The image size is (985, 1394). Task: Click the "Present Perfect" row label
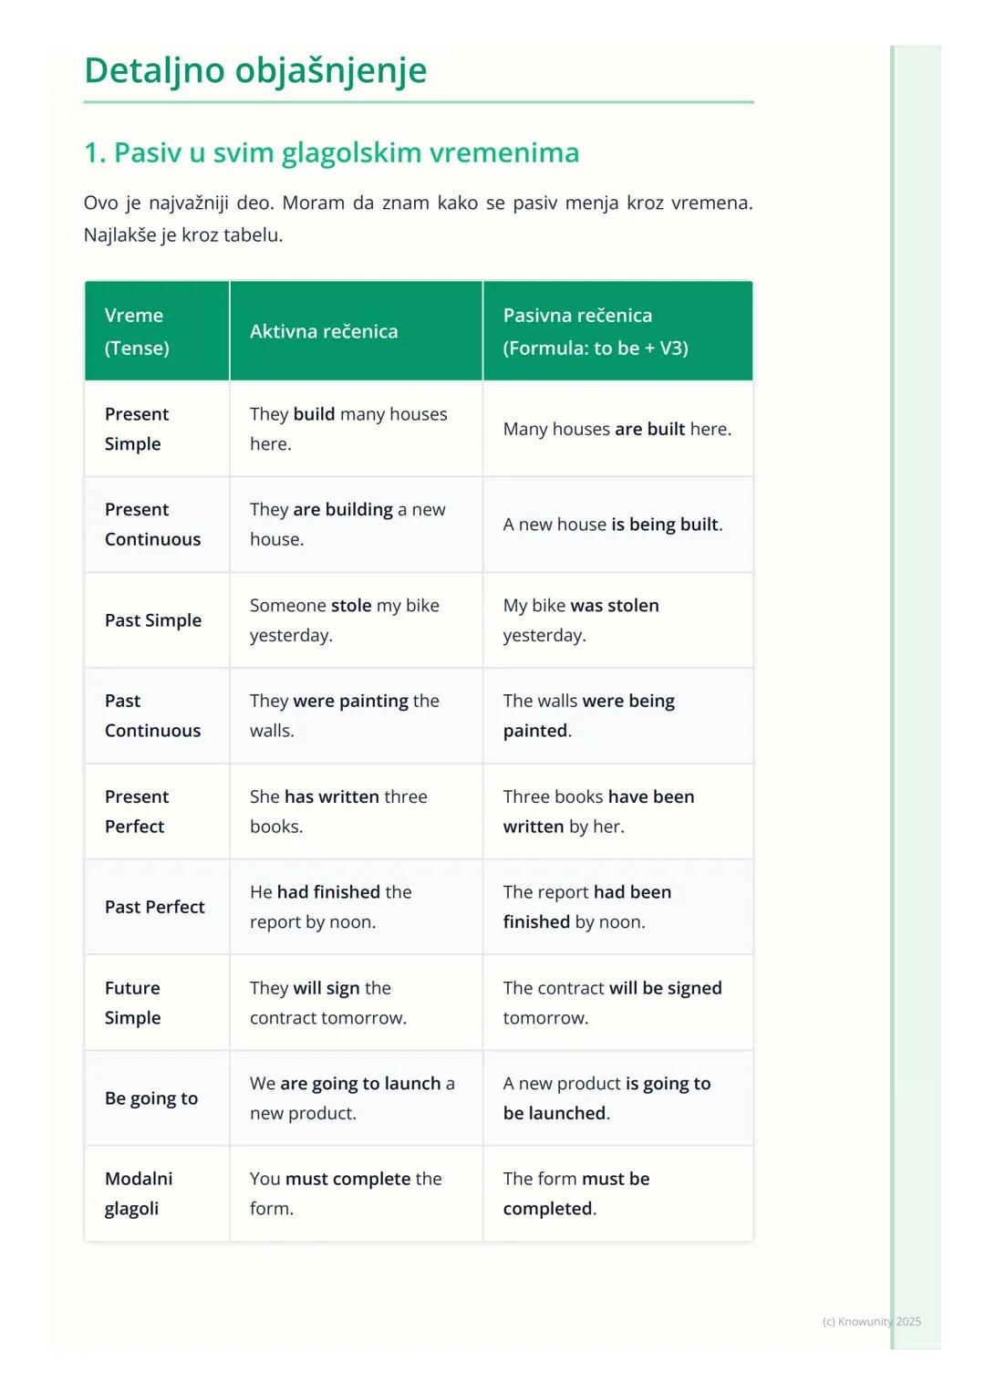pos(137,811)
